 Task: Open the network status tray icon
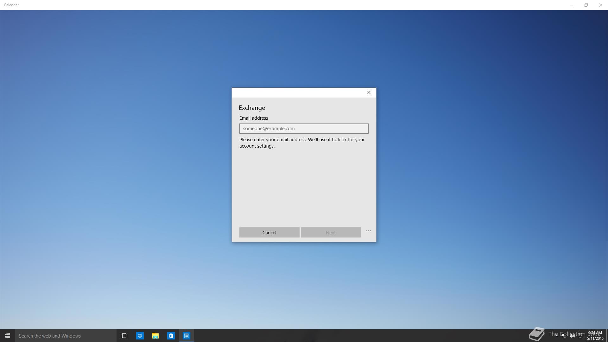click(x=564, y=336)
